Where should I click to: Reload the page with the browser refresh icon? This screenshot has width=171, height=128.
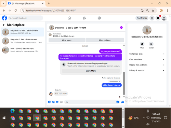click(x=16, y=11)
